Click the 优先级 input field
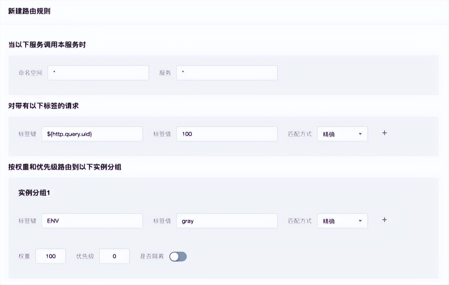Image resolution: width=449 pixels, height=285 pixels. click(114, 256)
